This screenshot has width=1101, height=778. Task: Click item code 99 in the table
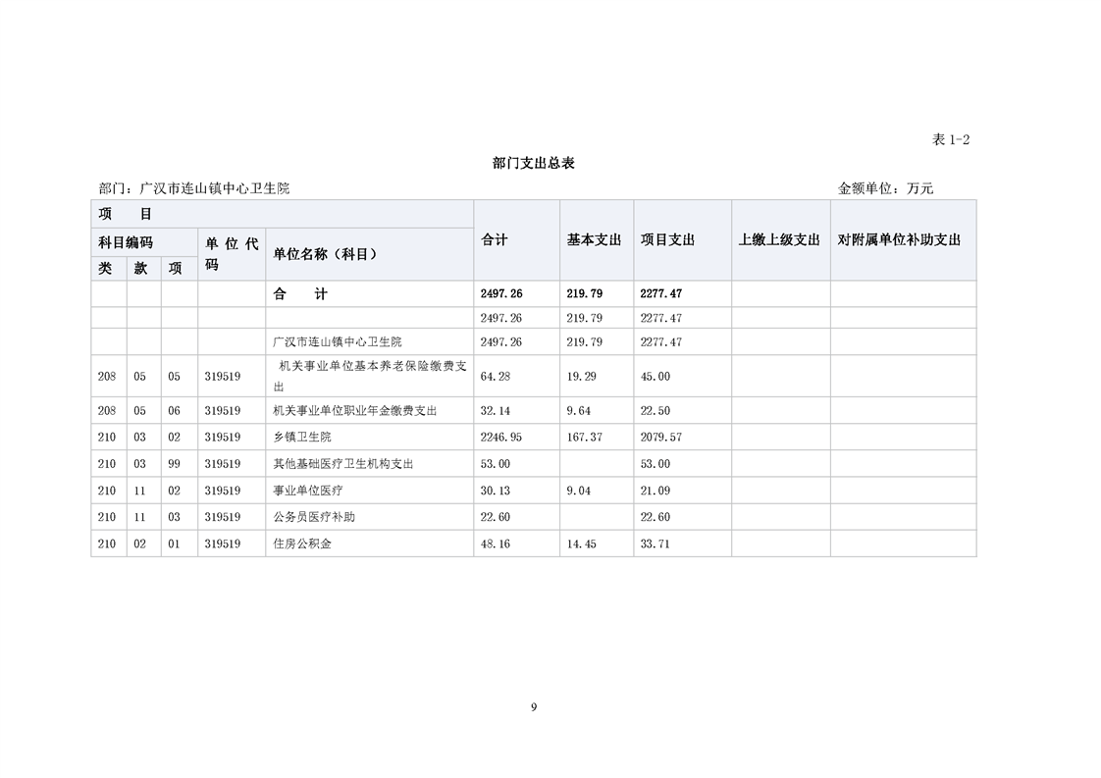pyautogui.click(x=174, y=464)
